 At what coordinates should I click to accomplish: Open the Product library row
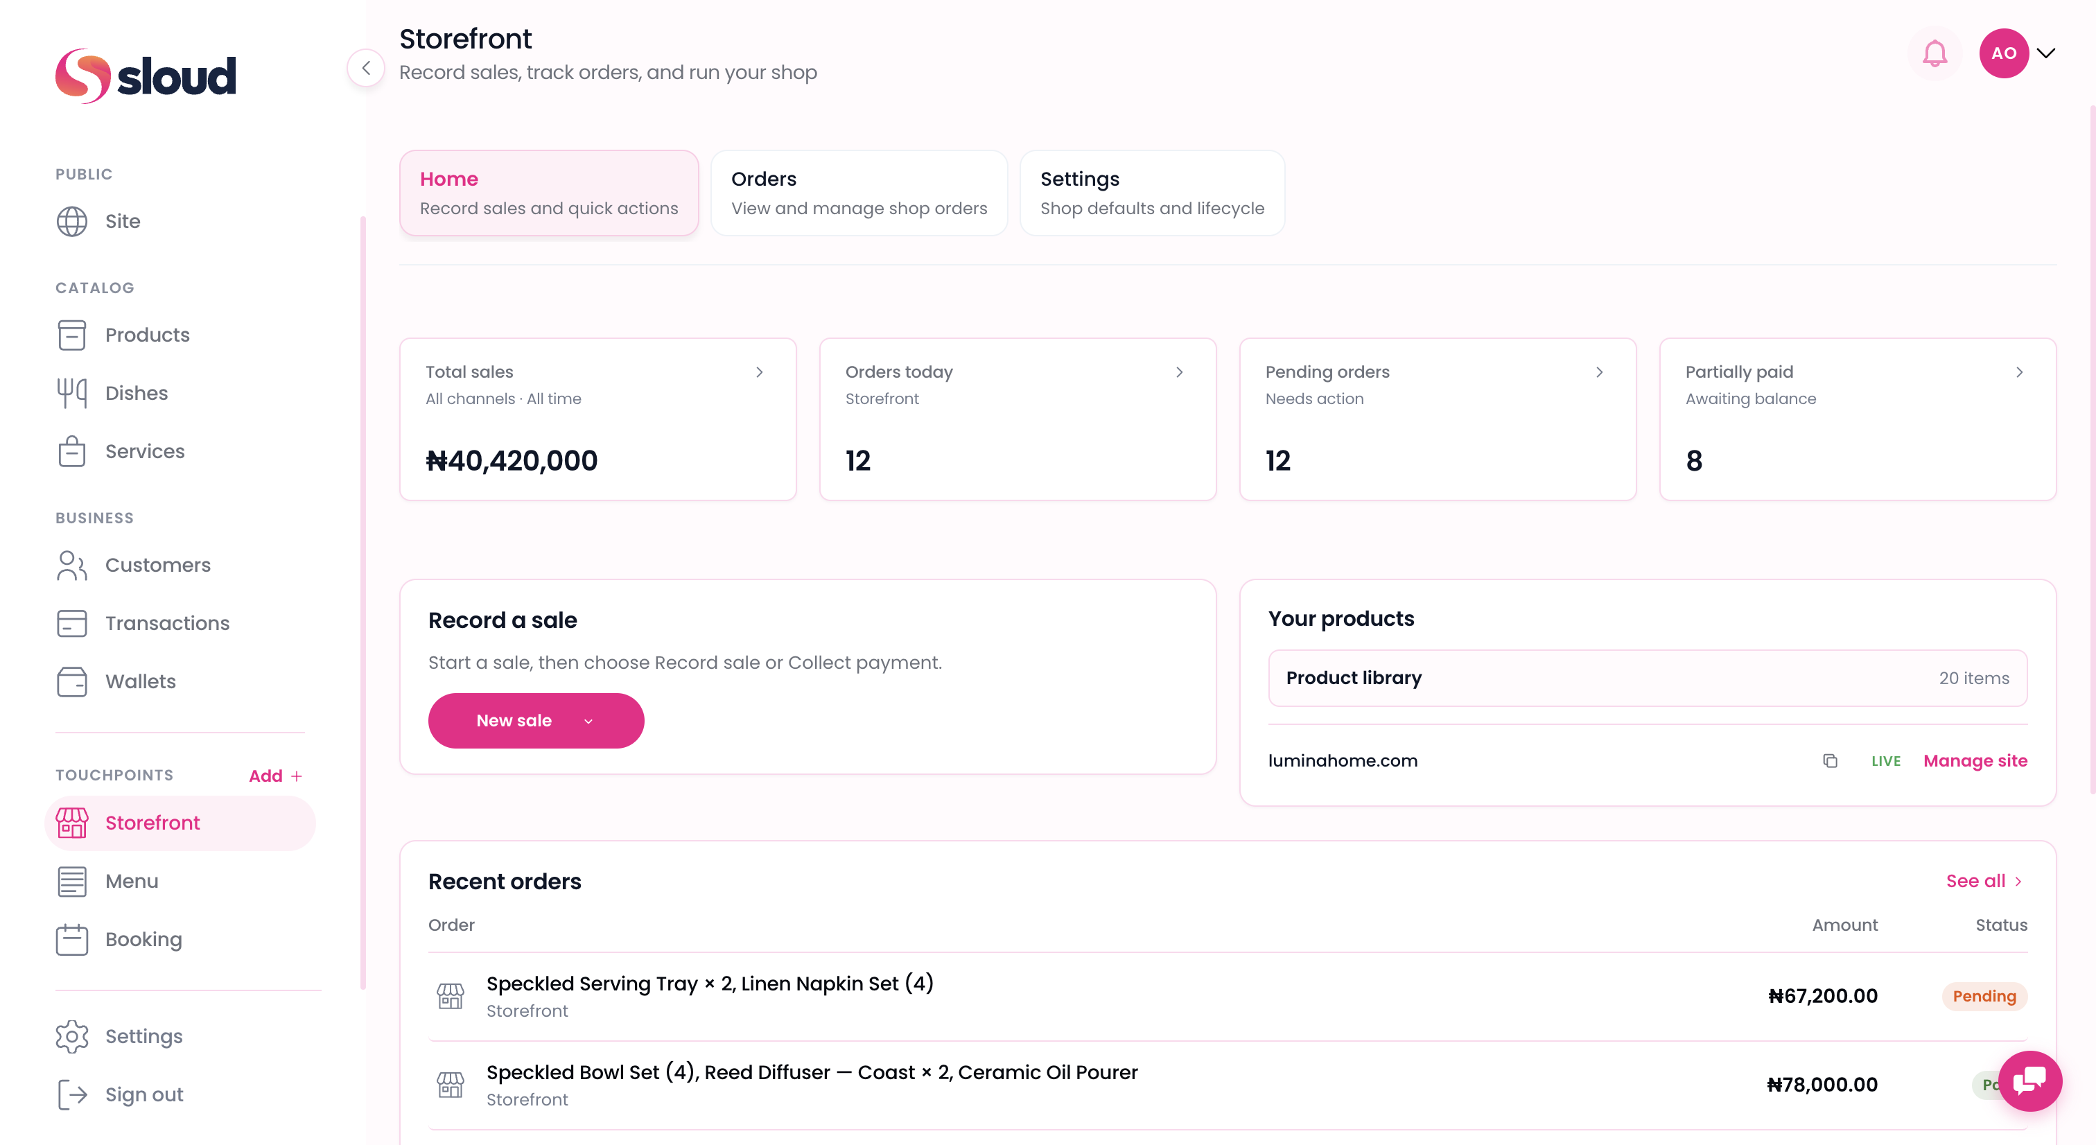coord(1647,678)
